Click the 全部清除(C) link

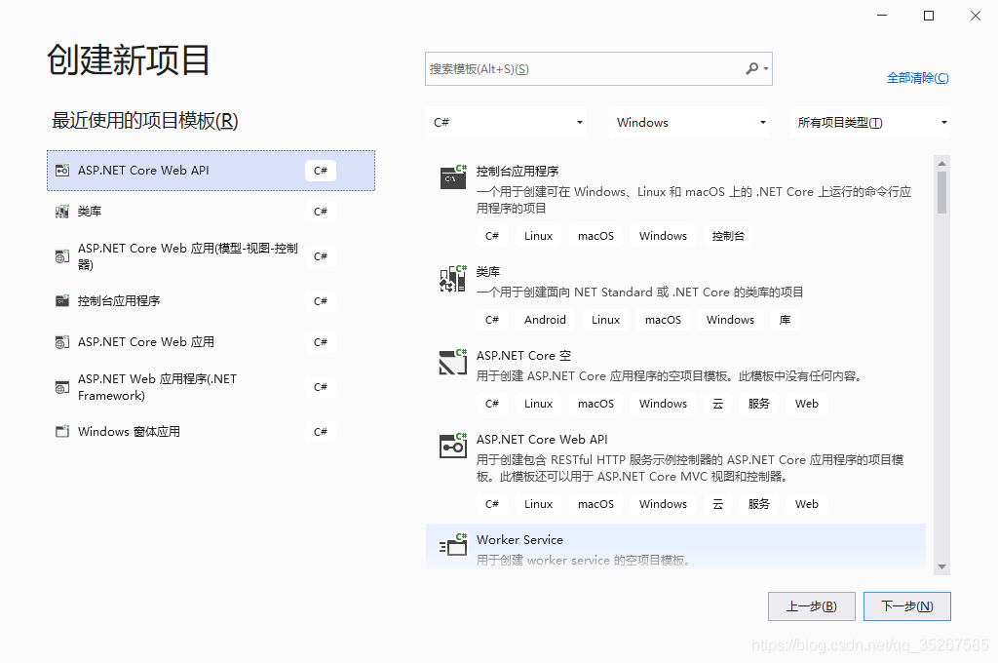(x=917, y=77)
